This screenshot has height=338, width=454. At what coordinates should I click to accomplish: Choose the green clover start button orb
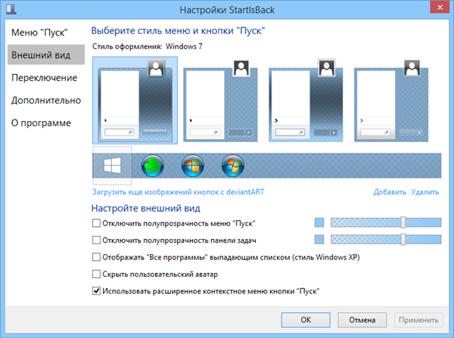[153, 166]
